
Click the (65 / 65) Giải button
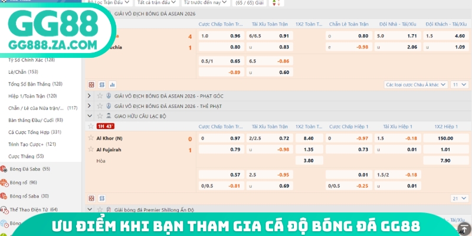pos(250,3)
